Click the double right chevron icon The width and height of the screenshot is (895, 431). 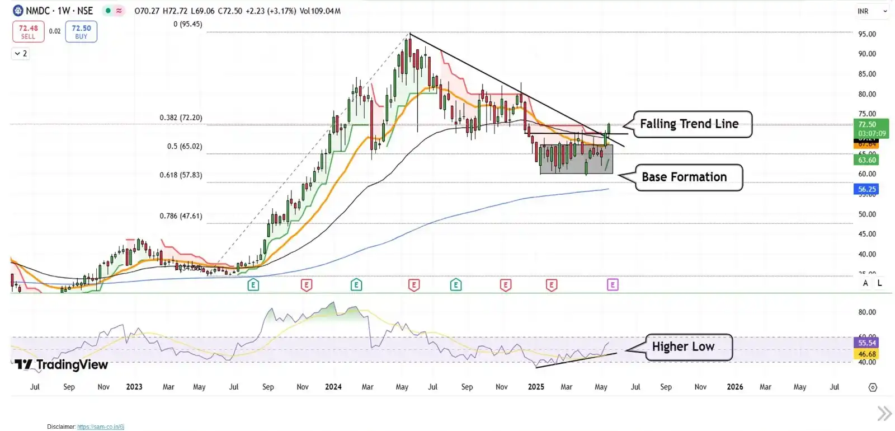pos(884,414)
